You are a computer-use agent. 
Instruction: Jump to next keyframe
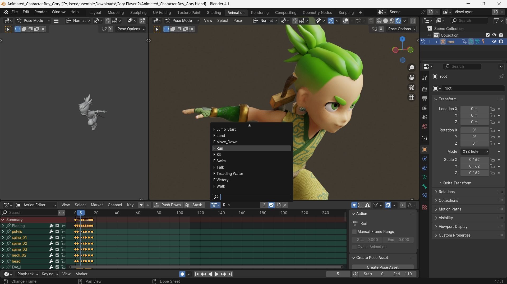click(x=223, y=274)
